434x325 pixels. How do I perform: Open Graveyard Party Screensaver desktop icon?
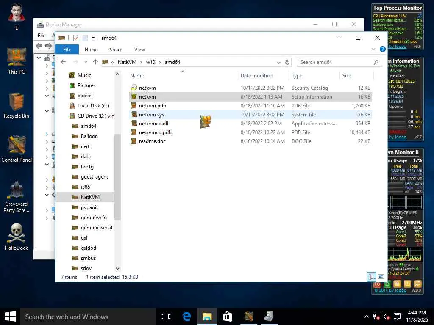17,196
